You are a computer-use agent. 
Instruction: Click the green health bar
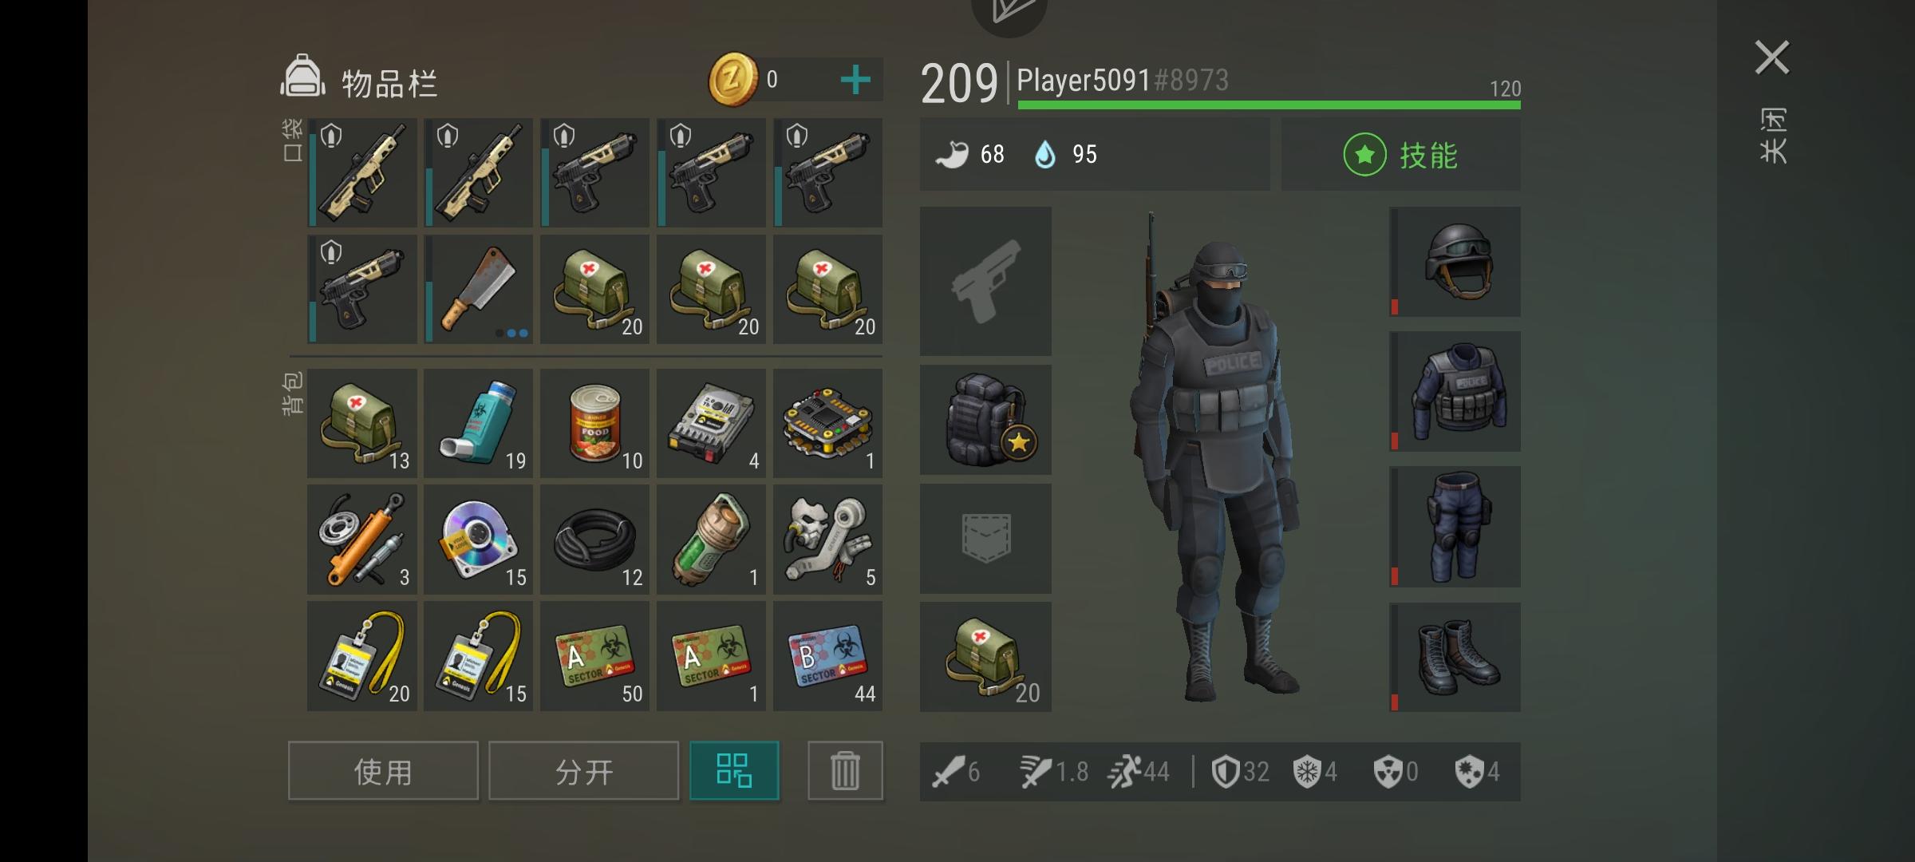(1269, 105)
